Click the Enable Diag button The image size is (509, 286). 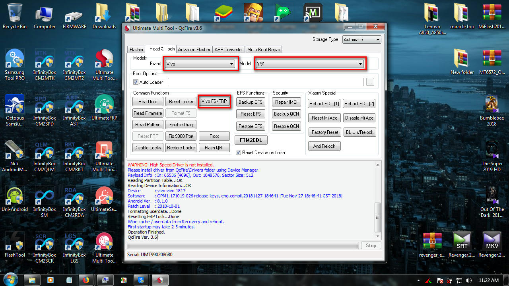[181, 125]
